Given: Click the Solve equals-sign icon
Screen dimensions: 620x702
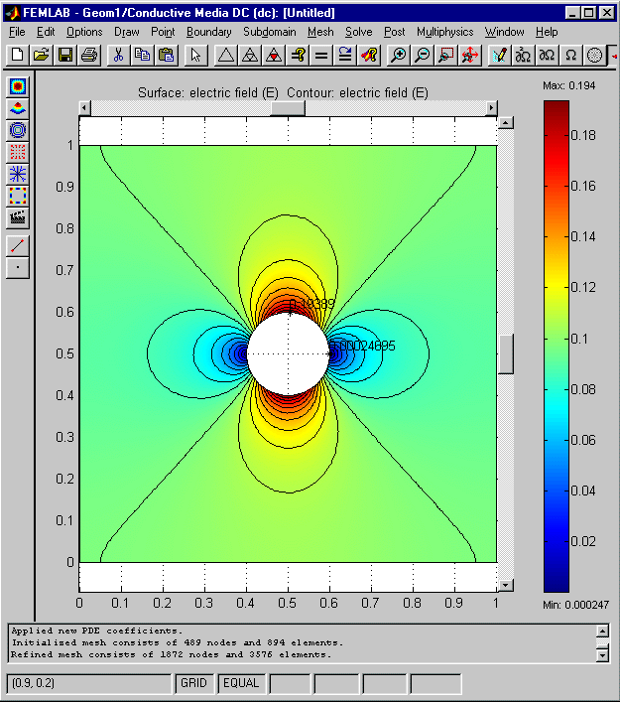Looking at the screenshot, I should [321, 56].
